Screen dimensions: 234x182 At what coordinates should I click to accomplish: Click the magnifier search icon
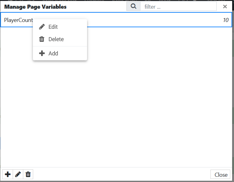[x=133, y=6]
